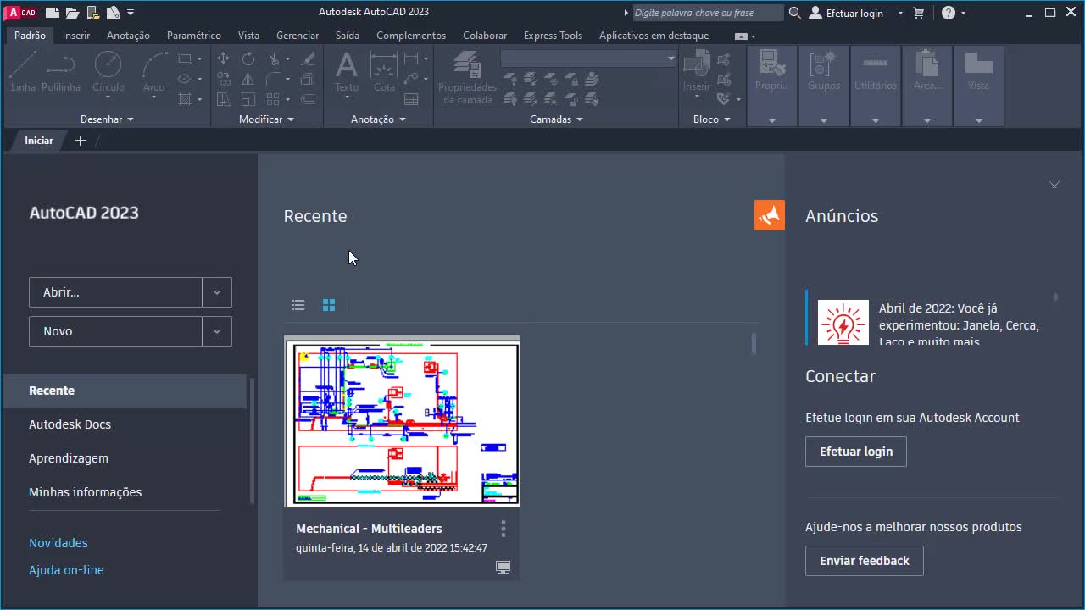The width and height of the screenshot is (1085, 610).
Task: Expand the quick access toolbar customize arrow
Action: [x=131, y=13]
